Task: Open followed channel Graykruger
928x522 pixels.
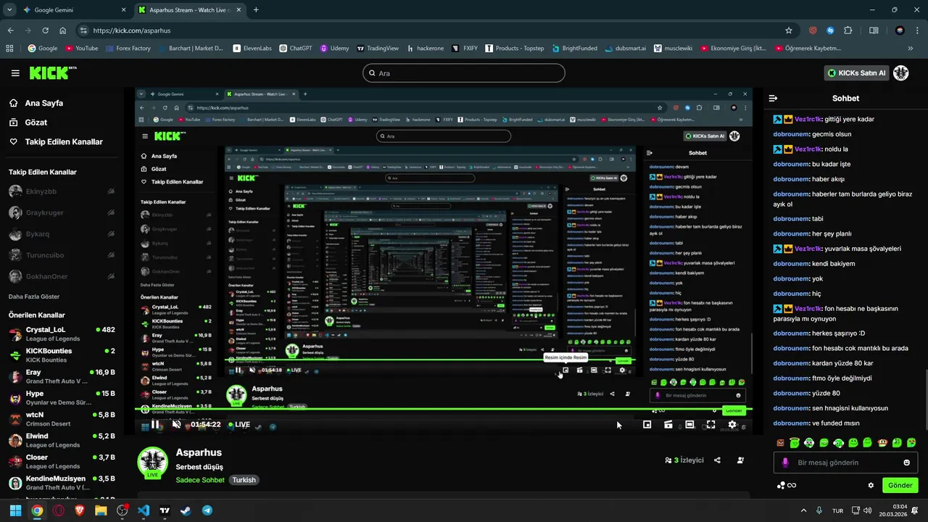Action: pos(62,213)
